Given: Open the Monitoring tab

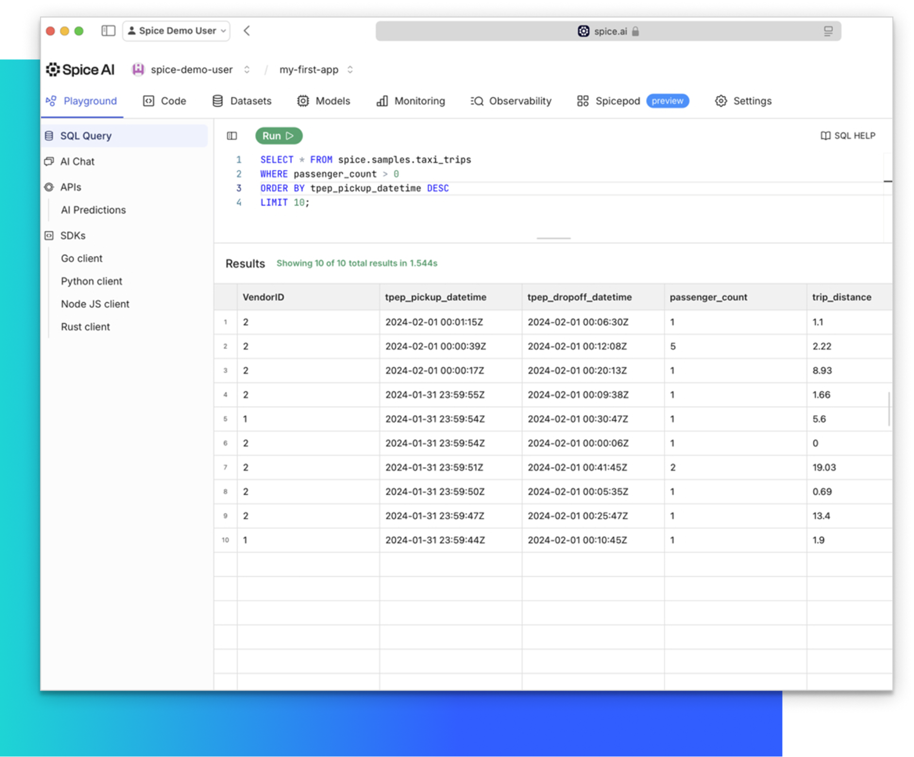Looking at the screenshot, I should click(x=411, y=101).
